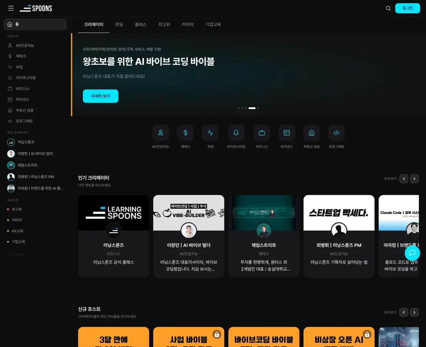The height and width of the screenshot is (347, 426).
Task: Open 재테크 sidebar category
Action: (x=35, y=56)
